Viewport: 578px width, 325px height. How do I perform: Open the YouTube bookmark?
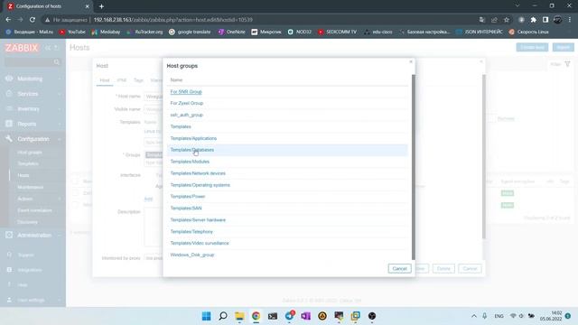[72, 32]
